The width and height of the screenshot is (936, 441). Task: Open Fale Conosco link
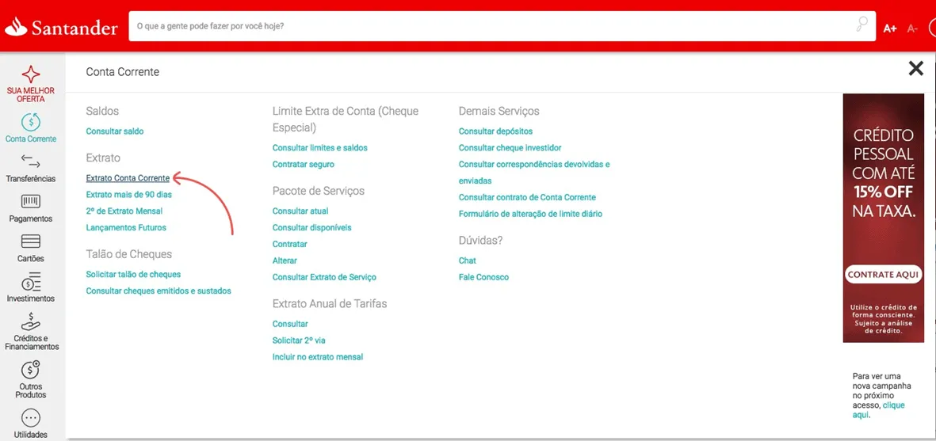[483, 277]
